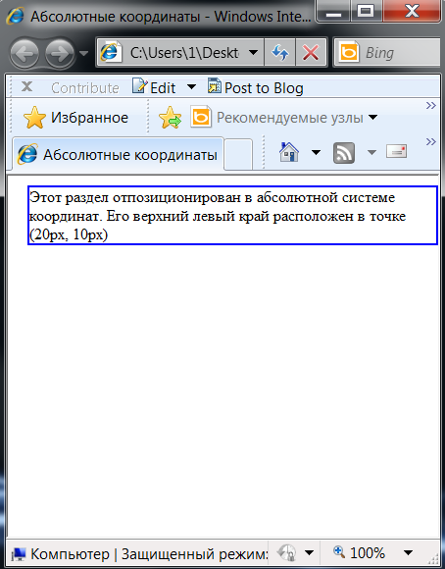
Task: Click Компьютер | Защищенный режим status text
Action: coord(149,554)
